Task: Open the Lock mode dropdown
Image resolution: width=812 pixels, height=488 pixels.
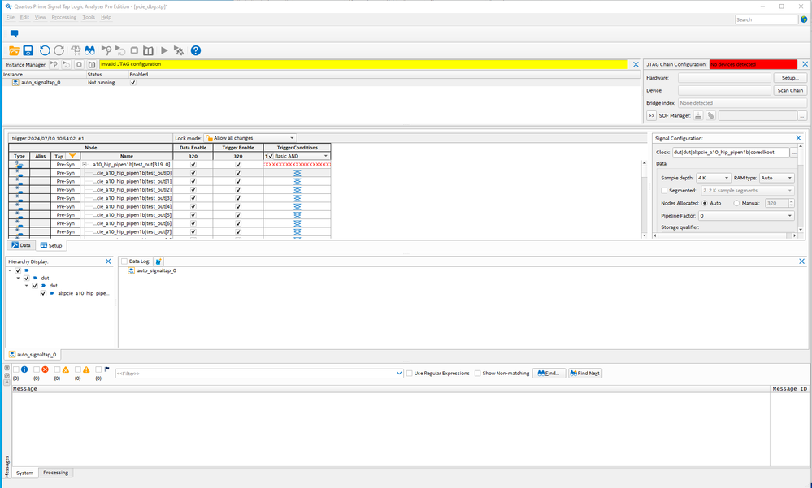Action: pyautogui.click(x=250, y=138)
